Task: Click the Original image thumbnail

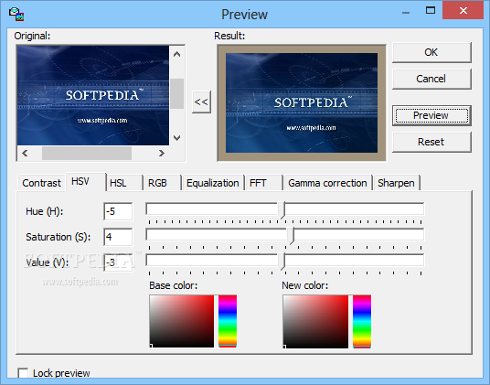Action: (93, 95)
